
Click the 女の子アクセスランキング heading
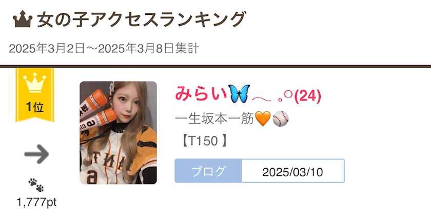click(141, 19)
